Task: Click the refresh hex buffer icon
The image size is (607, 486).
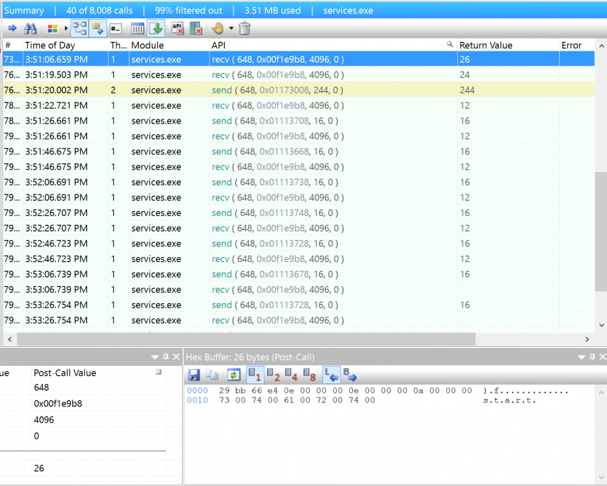Action: point(234,375)
